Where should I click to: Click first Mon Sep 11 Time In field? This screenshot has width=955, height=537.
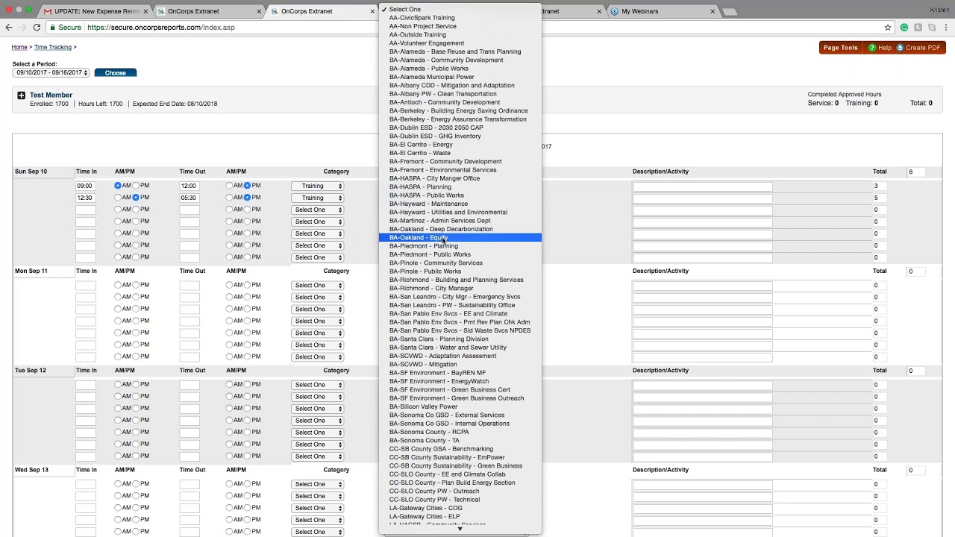(85, 285)
